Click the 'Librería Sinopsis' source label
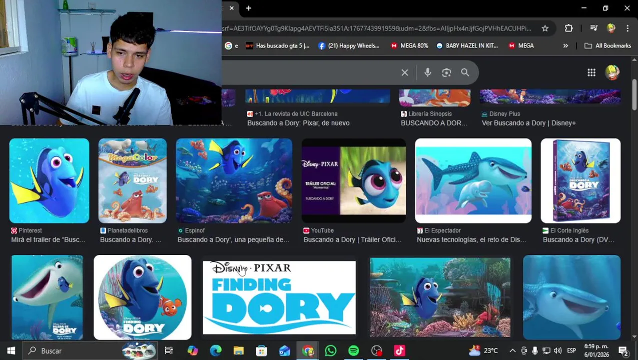The width and height of the screenshot is (638, 360). coord(430,114)
